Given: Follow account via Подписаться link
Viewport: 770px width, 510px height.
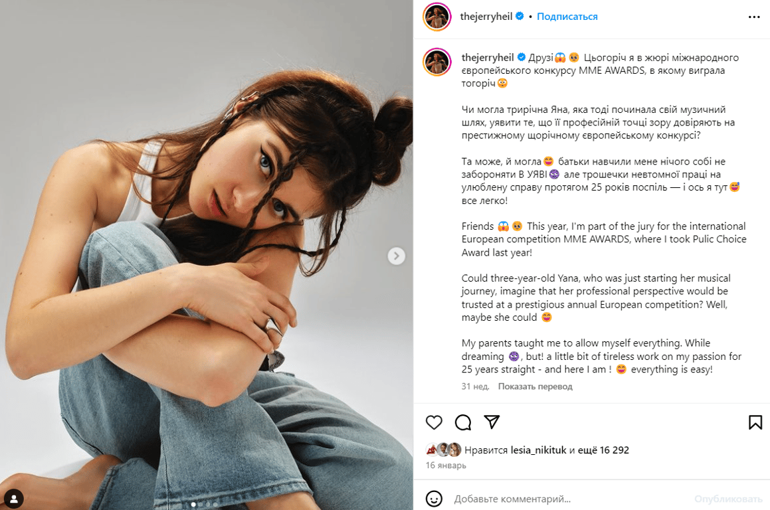Looking at the screenshot, I should tap(567, 17).
